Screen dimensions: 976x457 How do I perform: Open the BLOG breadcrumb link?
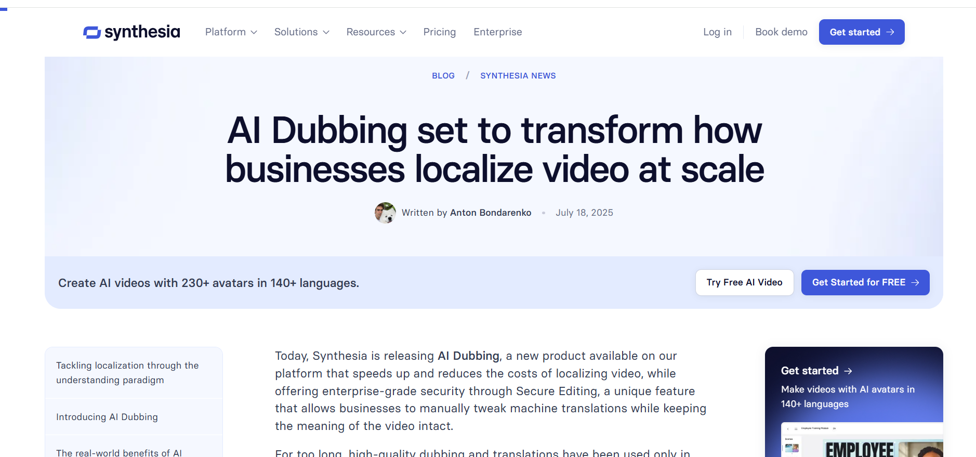click(443, 76)
